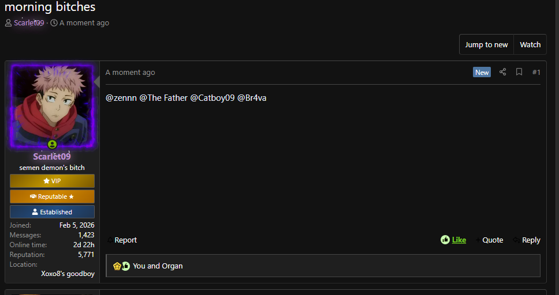Click the bell icon beside Report
Image resolution: width=559 pixels, height=295 pixels.
click(110, 240)
